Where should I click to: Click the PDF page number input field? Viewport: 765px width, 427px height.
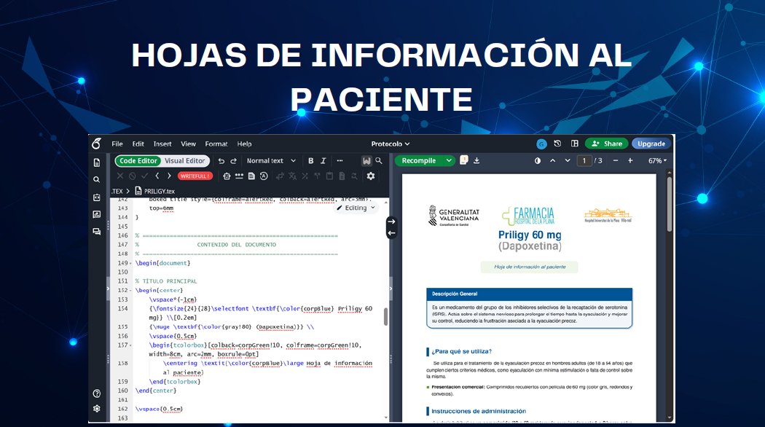pyautogui.click(x=584, y=160)
